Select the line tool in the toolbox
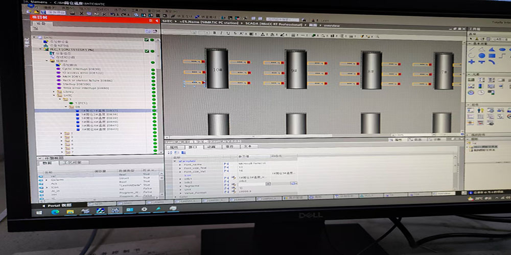 coord(472,50)
